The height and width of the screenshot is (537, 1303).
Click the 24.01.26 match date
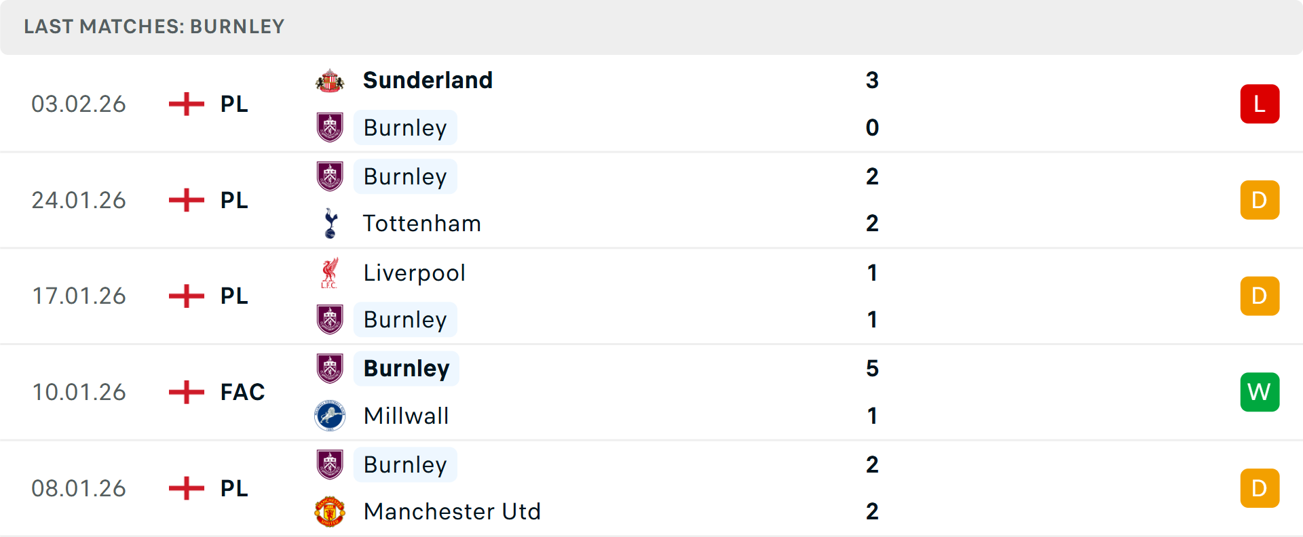(79, 200)
